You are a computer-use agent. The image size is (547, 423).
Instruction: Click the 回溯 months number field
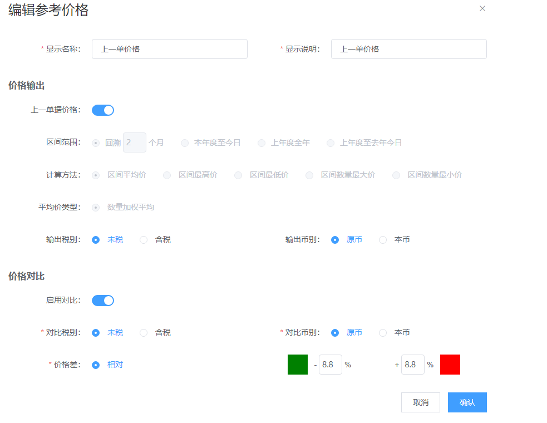coord(134,142)
